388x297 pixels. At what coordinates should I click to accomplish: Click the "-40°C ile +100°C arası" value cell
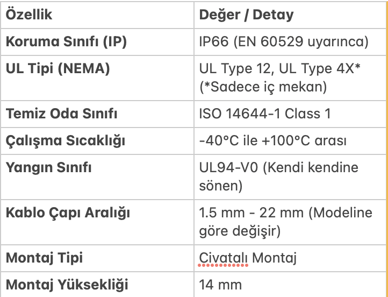point(272,141)
